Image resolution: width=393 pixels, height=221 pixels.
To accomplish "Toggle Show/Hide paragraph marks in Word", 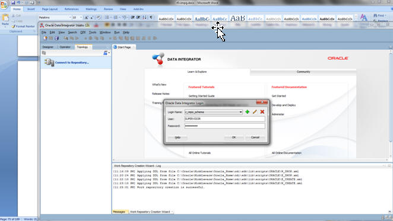I will (x=151, y=18).
